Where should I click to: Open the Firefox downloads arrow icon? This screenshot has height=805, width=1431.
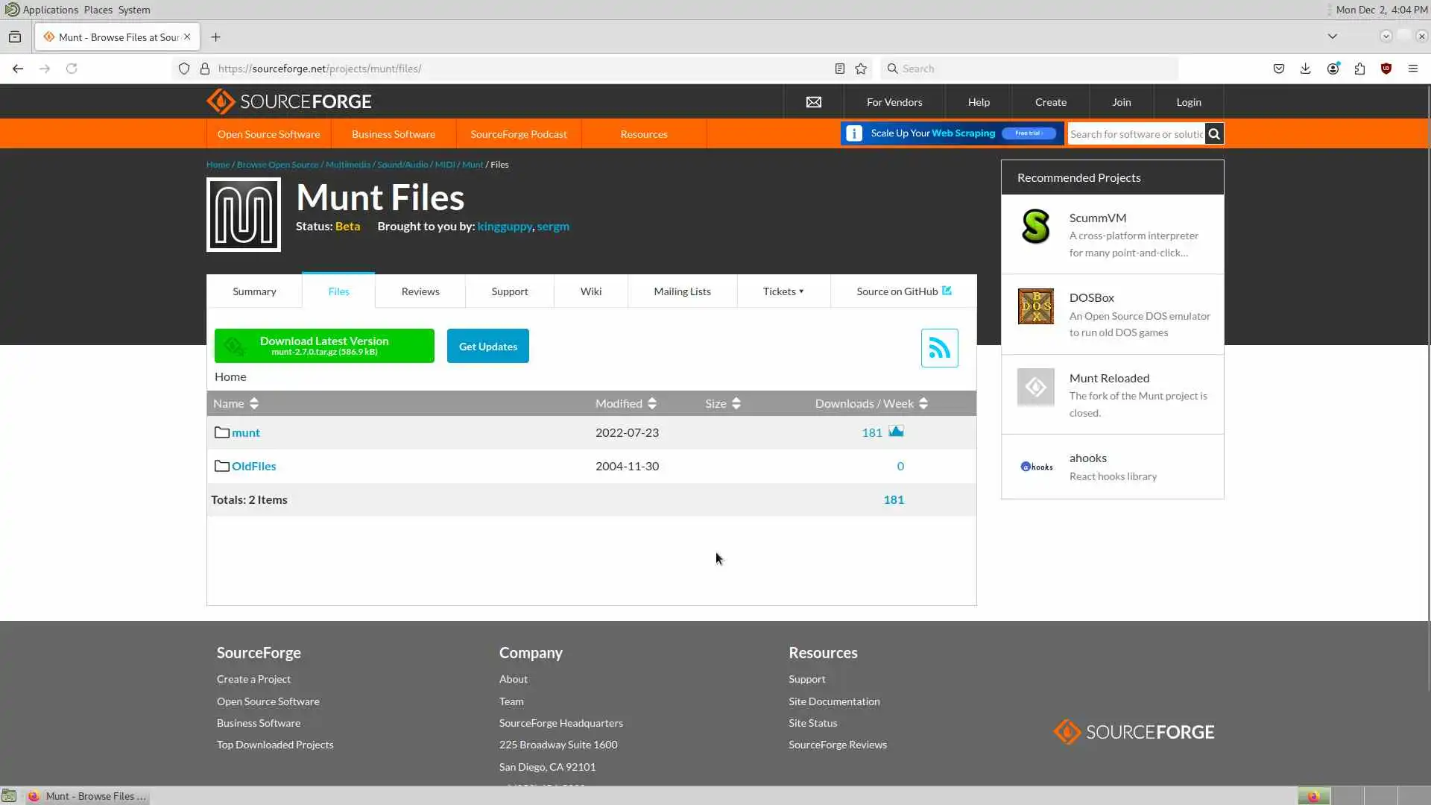1305,69
